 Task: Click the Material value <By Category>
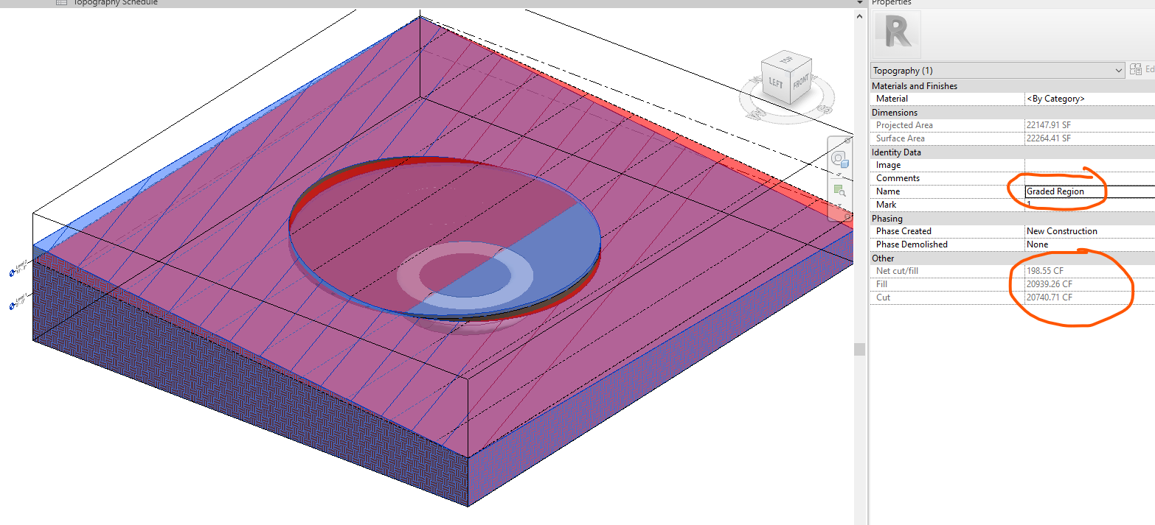(1089, 99)
